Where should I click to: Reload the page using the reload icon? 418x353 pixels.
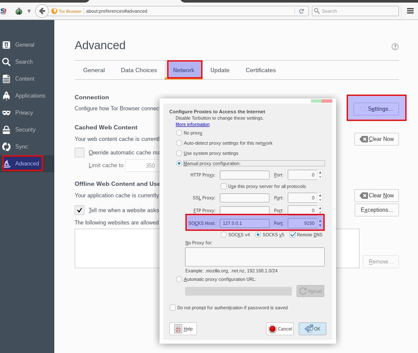coord(301,11)
